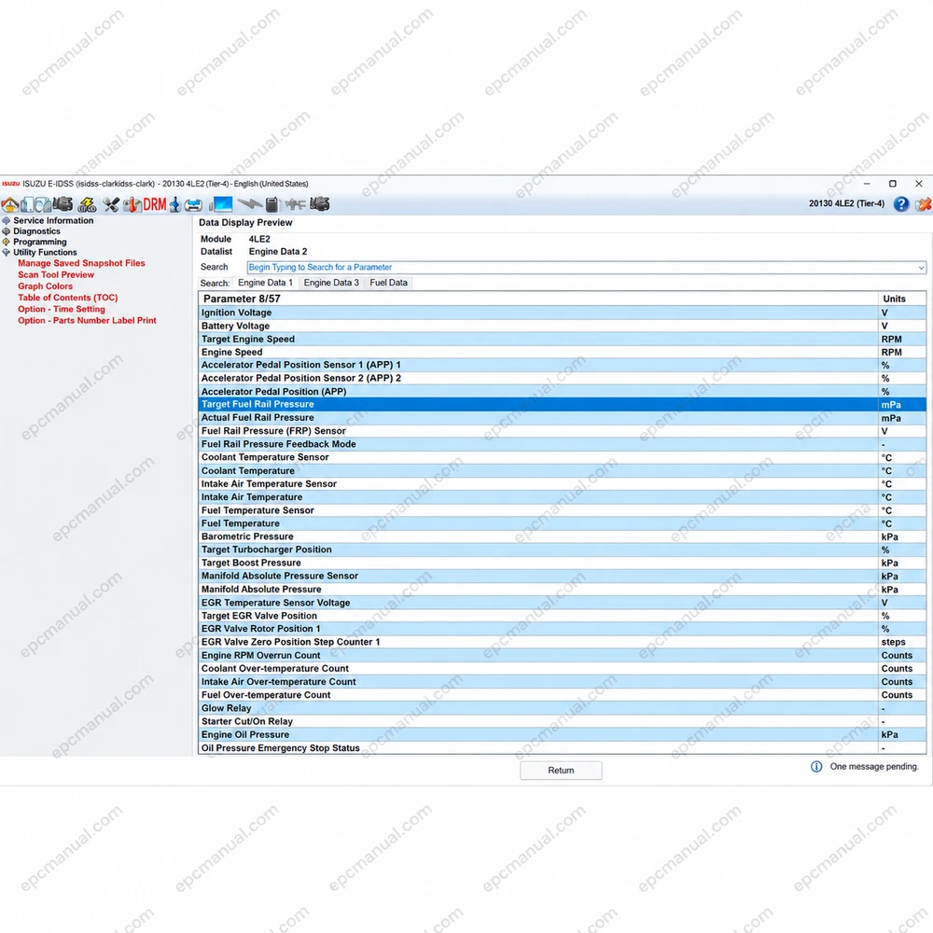Viewport: 933px width, 933px height.
Task: Open the handheld device icon
Action: tap(272, 204)
